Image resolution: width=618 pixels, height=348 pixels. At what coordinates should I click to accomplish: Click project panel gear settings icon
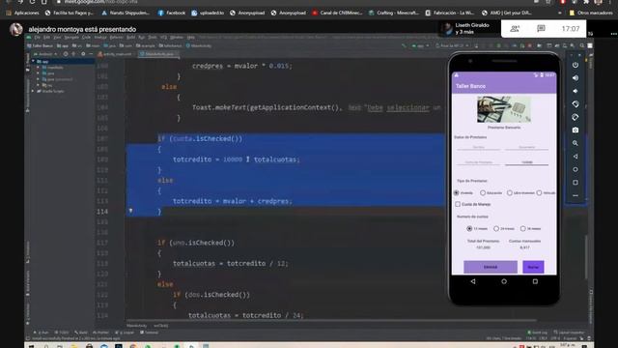[83, 54]
